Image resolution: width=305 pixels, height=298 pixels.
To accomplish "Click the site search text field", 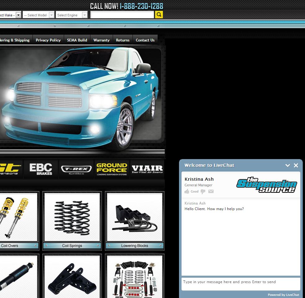I will click(122, 15).
